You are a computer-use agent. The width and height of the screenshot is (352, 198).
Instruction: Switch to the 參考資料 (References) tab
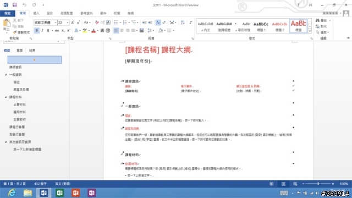pos(86,13)
